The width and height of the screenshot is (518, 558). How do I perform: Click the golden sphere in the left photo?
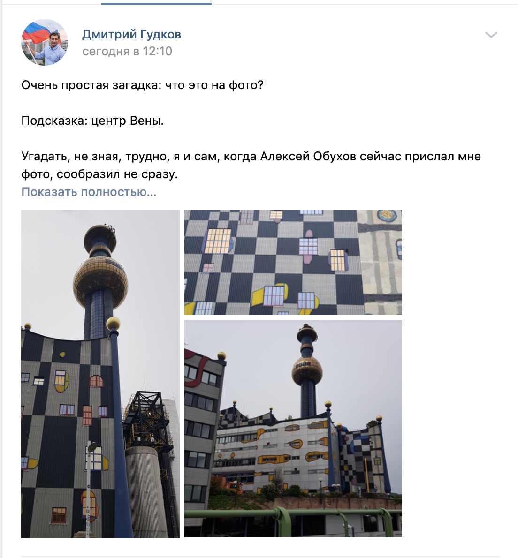(x=100, y=282)
